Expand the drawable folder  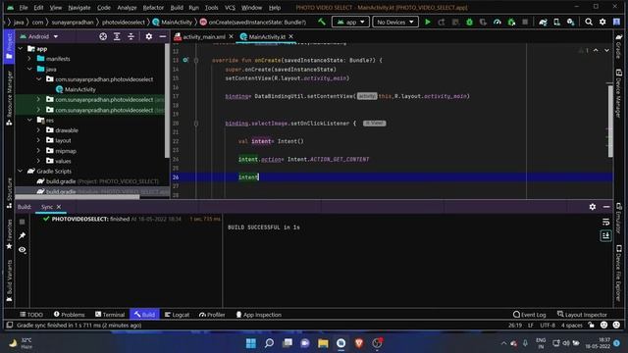(39, 130)
